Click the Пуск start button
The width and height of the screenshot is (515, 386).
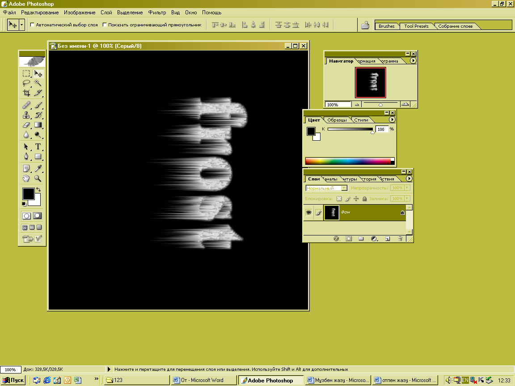(13, 380)
